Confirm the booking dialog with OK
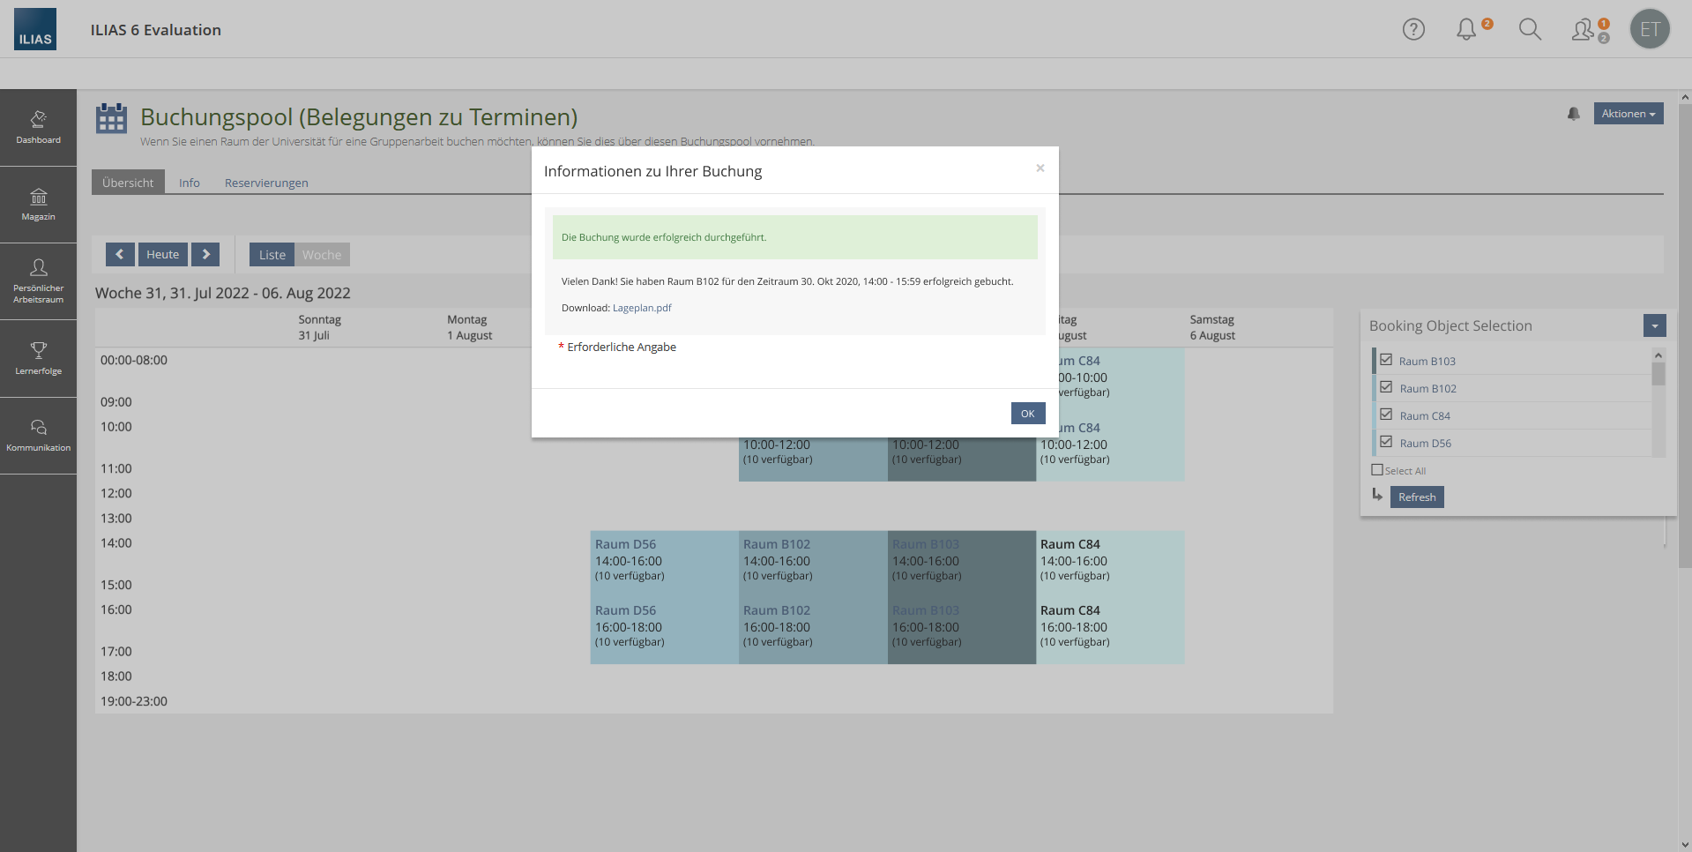This screenshot has height=852, width=1692. tap(1027, 414)
